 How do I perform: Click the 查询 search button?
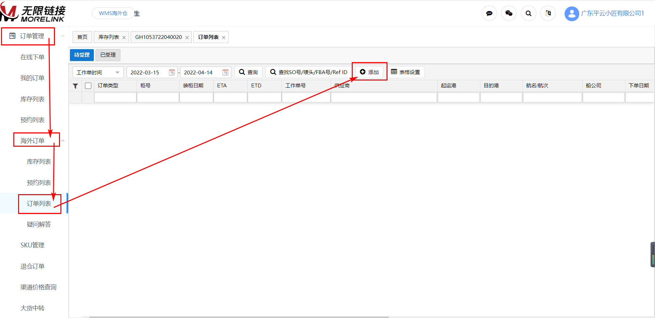tap(248, 72)
